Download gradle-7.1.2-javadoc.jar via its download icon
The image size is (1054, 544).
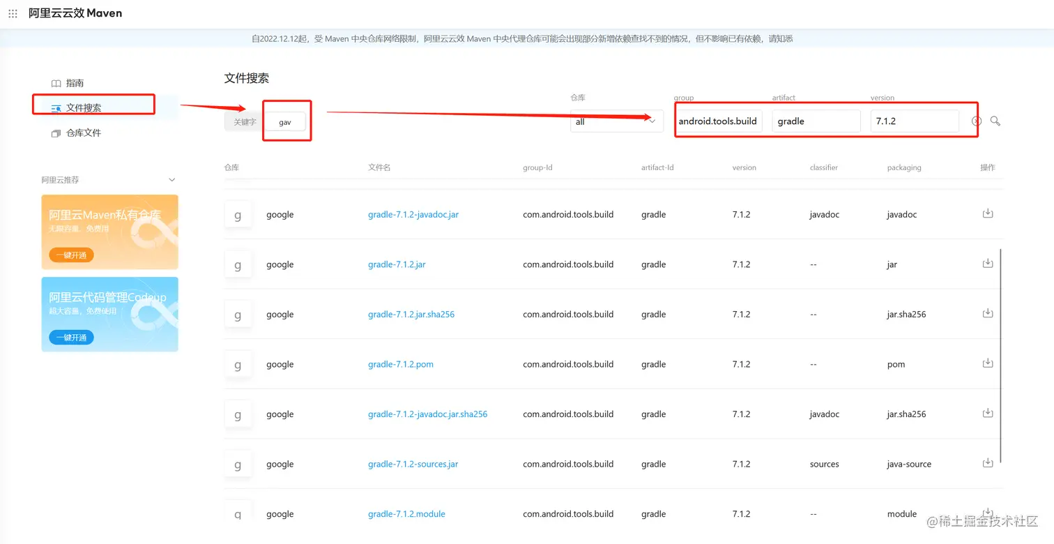click(x=988, y=213)
